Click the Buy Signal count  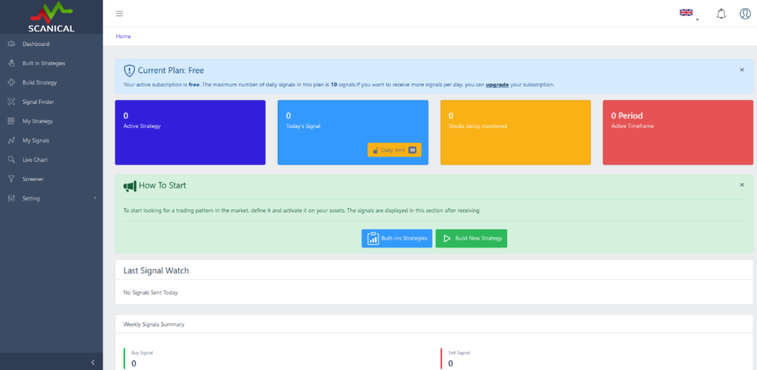pyautogui.click(x=134, y=363)
